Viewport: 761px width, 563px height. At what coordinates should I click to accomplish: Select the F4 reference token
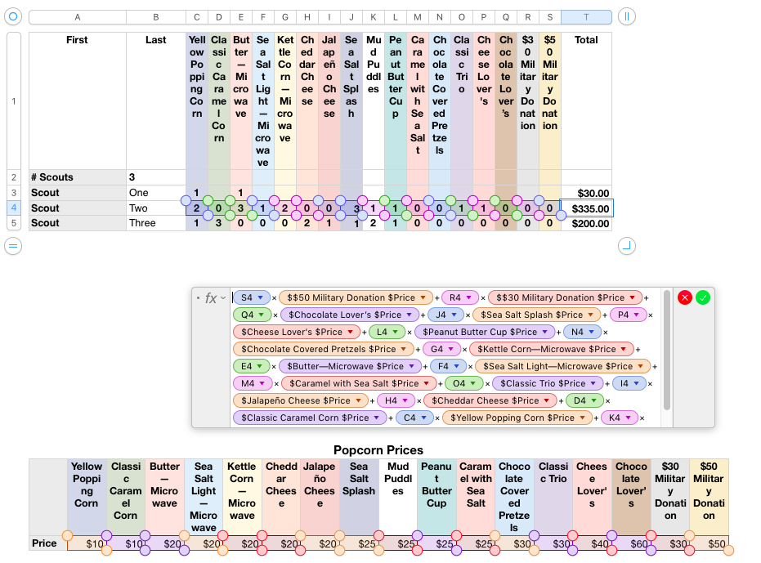pos(448,366)
